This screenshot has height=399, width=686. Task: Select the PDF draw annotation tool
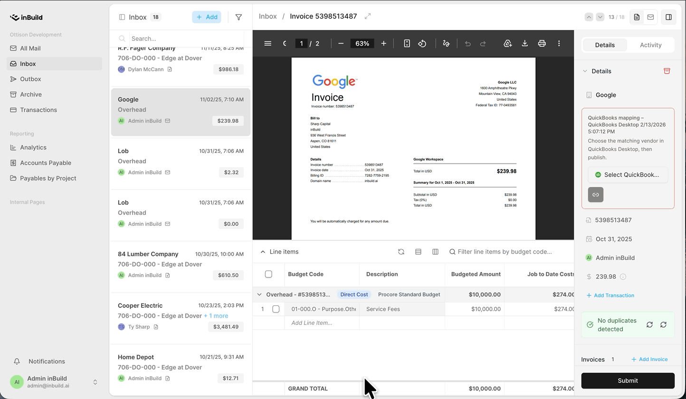[446, 43]
